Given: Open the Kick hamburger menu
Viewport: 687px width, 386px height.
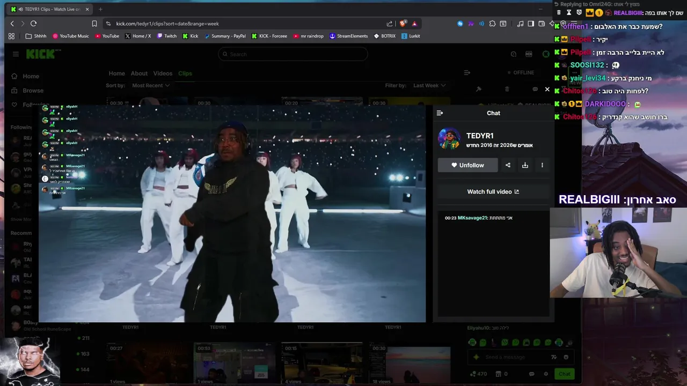Looking at the screenshot, I should pos(16,54).
